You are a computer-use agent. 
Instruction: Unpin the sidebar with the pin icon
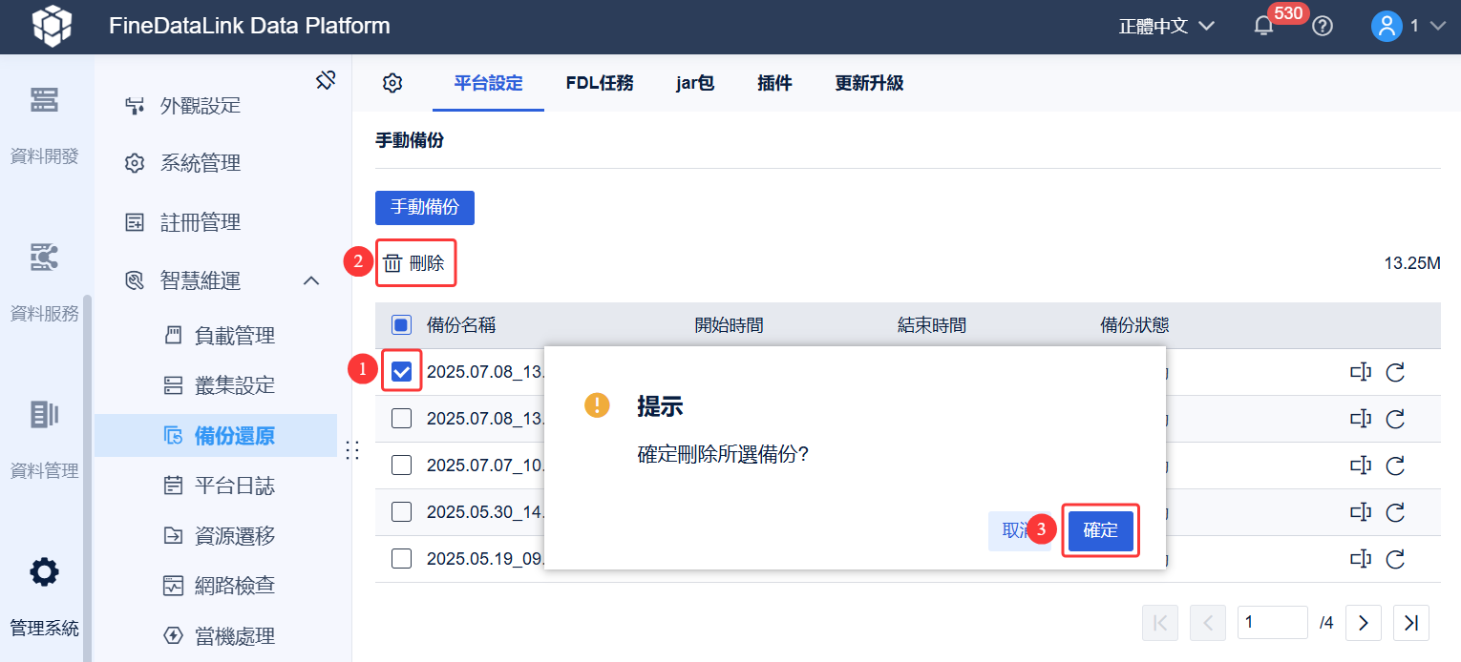coord(326,80)
